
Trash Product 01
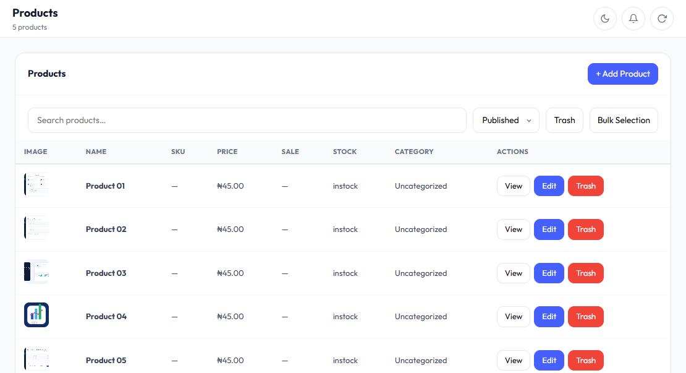pos(586,186)
